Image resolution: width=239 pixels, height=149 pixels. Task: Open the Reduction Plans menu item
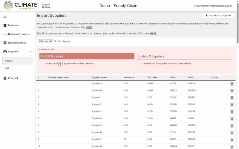pyautogui.click(x=17, y=43)
